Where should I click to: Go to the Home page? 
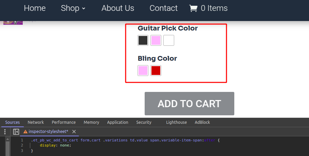coord(35,8)
